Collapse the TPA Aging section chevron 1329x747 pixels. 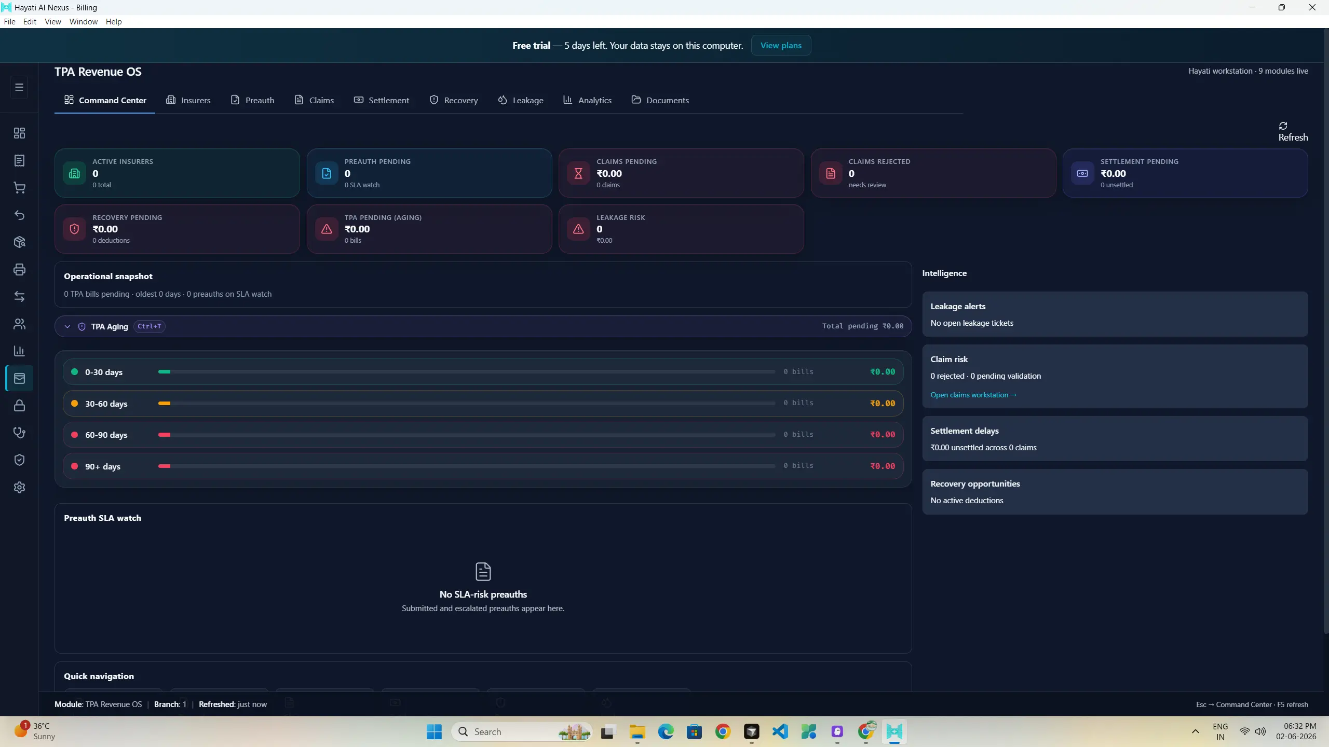[x=67, y=327]
